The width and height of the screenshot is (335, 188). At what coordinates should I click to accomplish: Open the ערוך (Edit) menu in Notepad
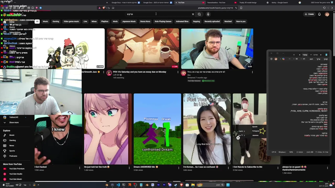[318, 59]
